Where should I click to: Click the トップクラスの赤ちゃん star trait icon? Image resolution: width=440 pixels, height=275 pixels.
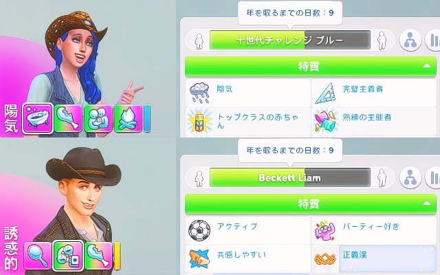[199, 122]
